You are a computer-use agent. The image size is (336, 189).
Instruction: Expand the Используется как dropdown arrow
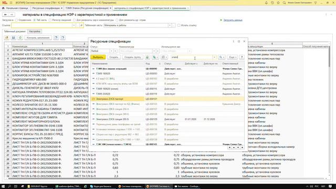(x=190, y=51)
